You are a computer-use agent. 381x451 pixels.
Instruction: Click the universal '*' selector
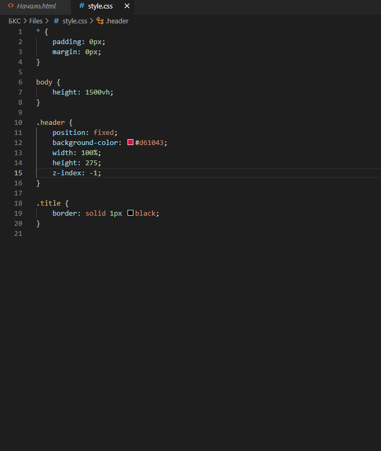[38, 31]
